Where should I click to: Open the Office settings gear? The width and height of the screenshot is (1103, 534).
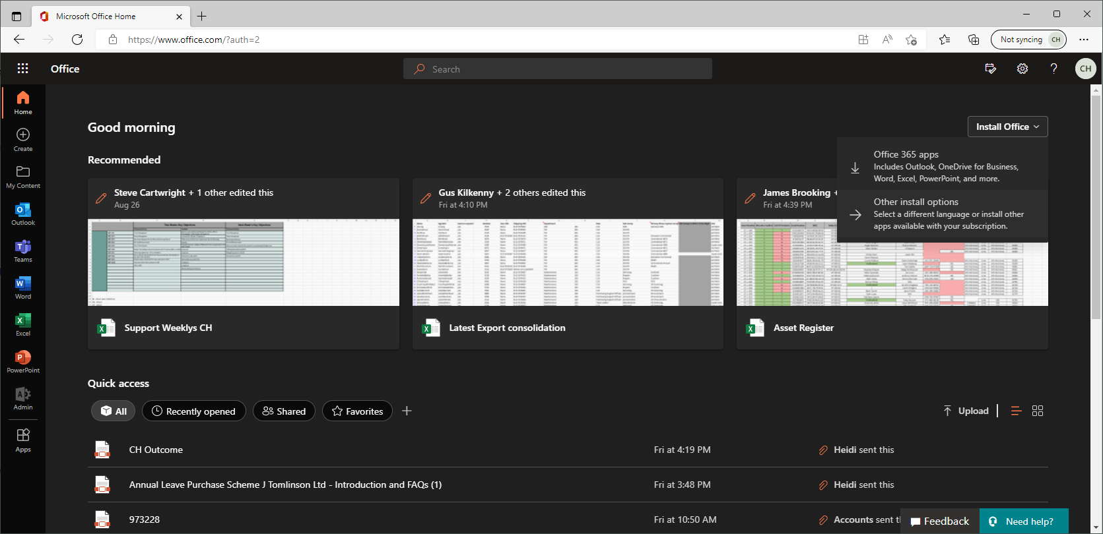tap(1022, 69)
